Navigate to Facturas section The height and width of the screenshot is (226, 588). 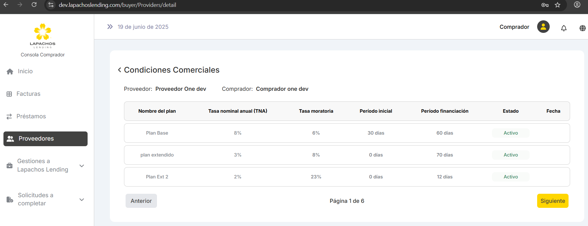click(28, 94)
